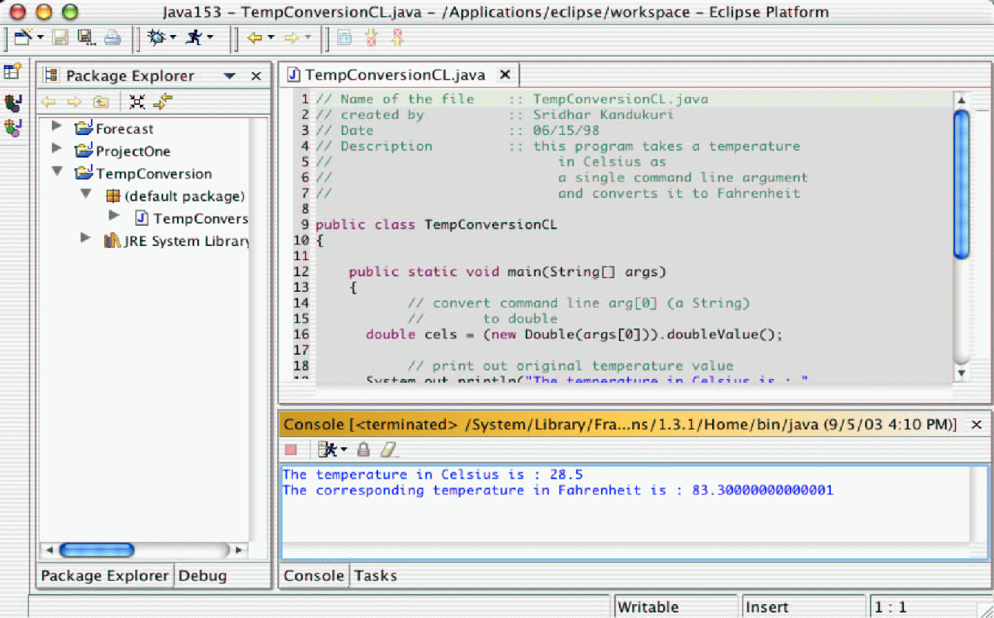Collapse the TempConversion project node

click(x=57, y=172)
